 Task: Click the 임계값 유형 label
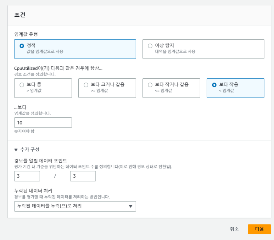coord(26,34)
